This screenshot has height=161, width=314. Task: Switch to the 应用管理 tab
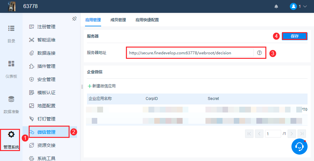tap(93, 20)
